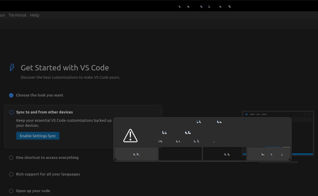The height and width of the screenshot is (196, 318).
Task: Click the 'Get Started with VS Code' heading
Action: click(x=65, y=68)
